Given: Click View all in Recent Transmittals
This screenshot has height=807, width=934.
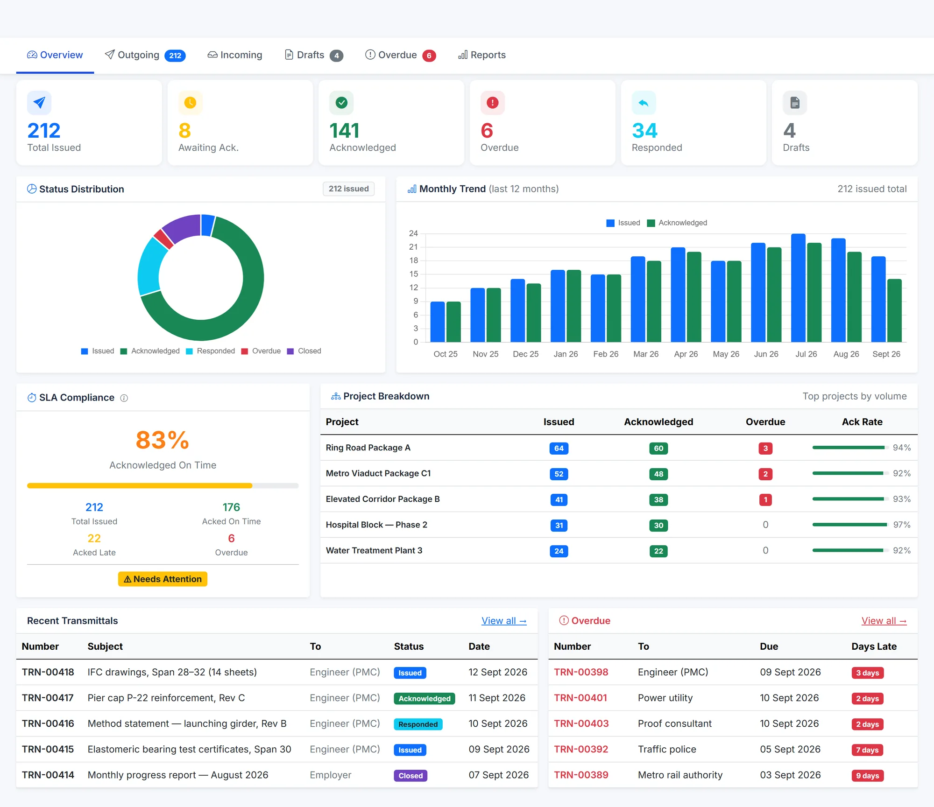Looking at the screenshot, I should pos(504,621).
